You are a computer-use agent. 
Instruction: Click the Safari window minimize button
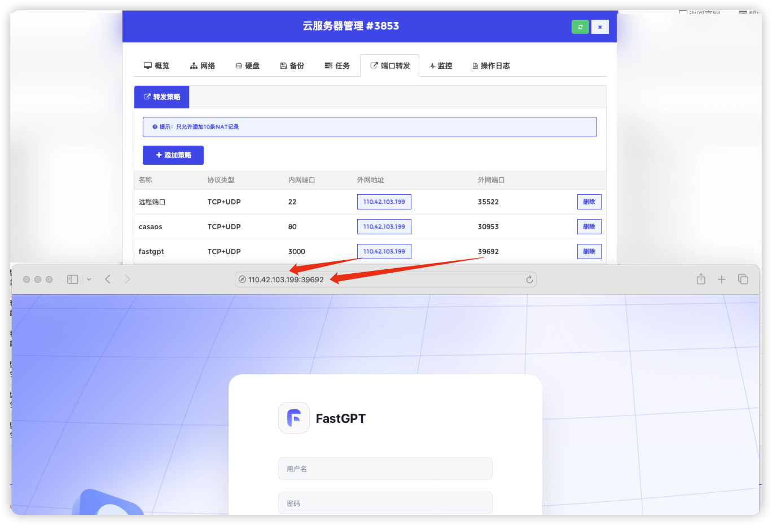(x=38, y=279)
